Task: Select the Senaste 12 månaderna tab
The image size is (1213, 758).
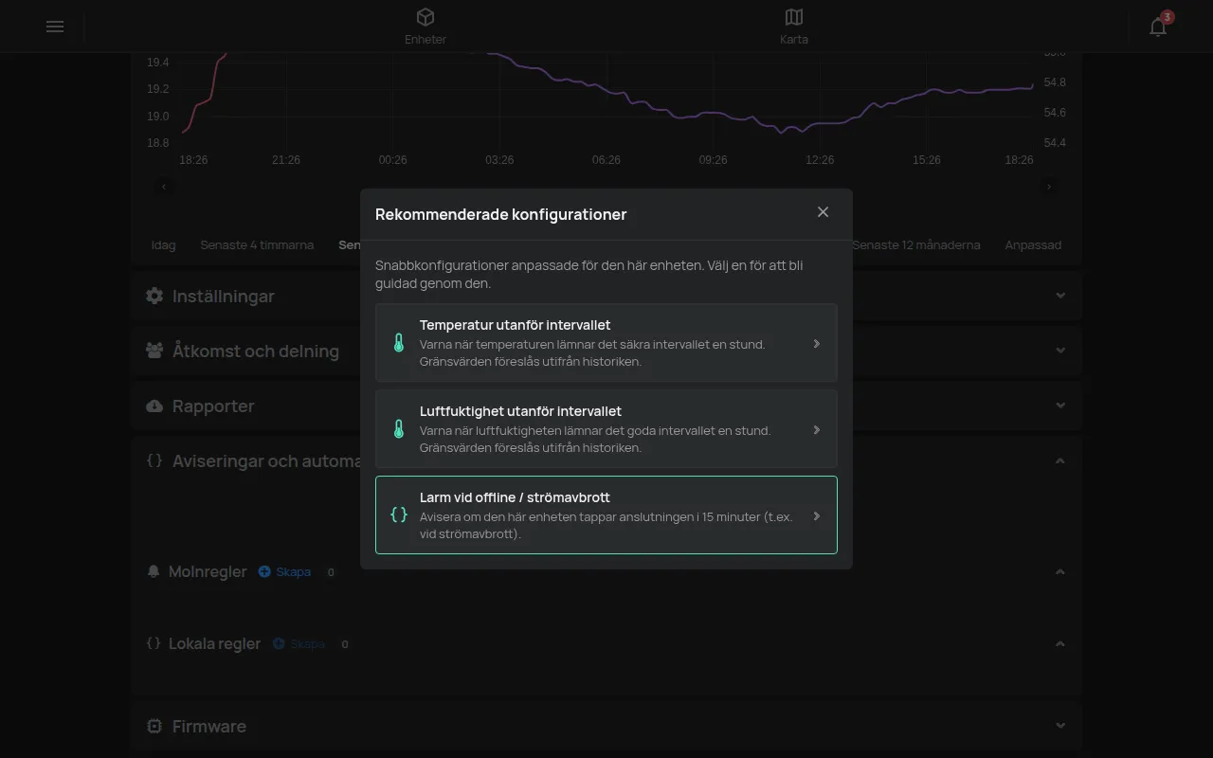Action: (x=915, y=244)
